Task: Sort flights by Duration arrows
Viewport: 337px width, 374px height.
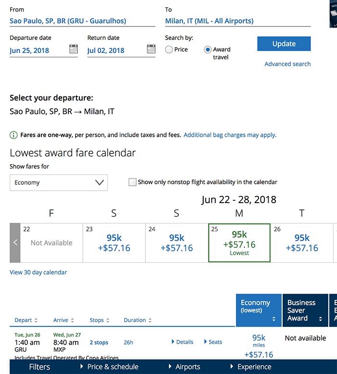Action: 150,321
